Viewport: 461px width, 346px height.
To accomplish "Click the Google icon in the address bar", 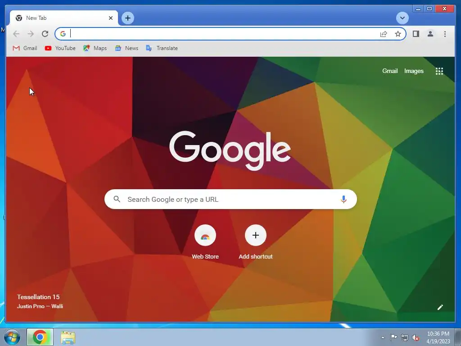I will tap(63, 34).
